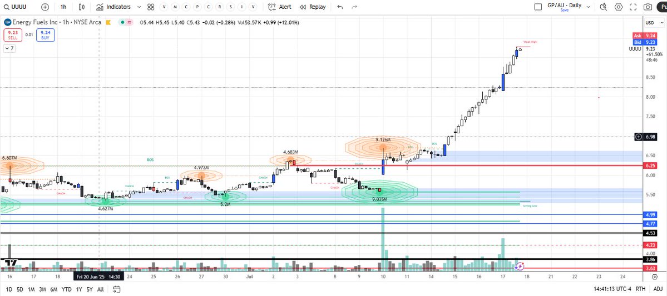Screen dimensions: 667x296
Task: Enter fullscreen mode
Action: [634, 7]
